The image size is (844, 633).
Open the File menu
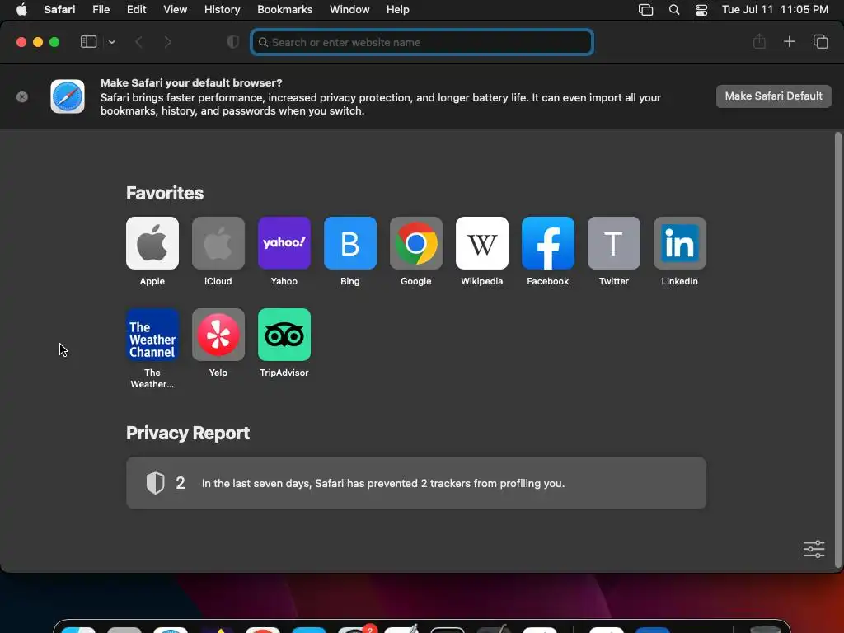101,10
